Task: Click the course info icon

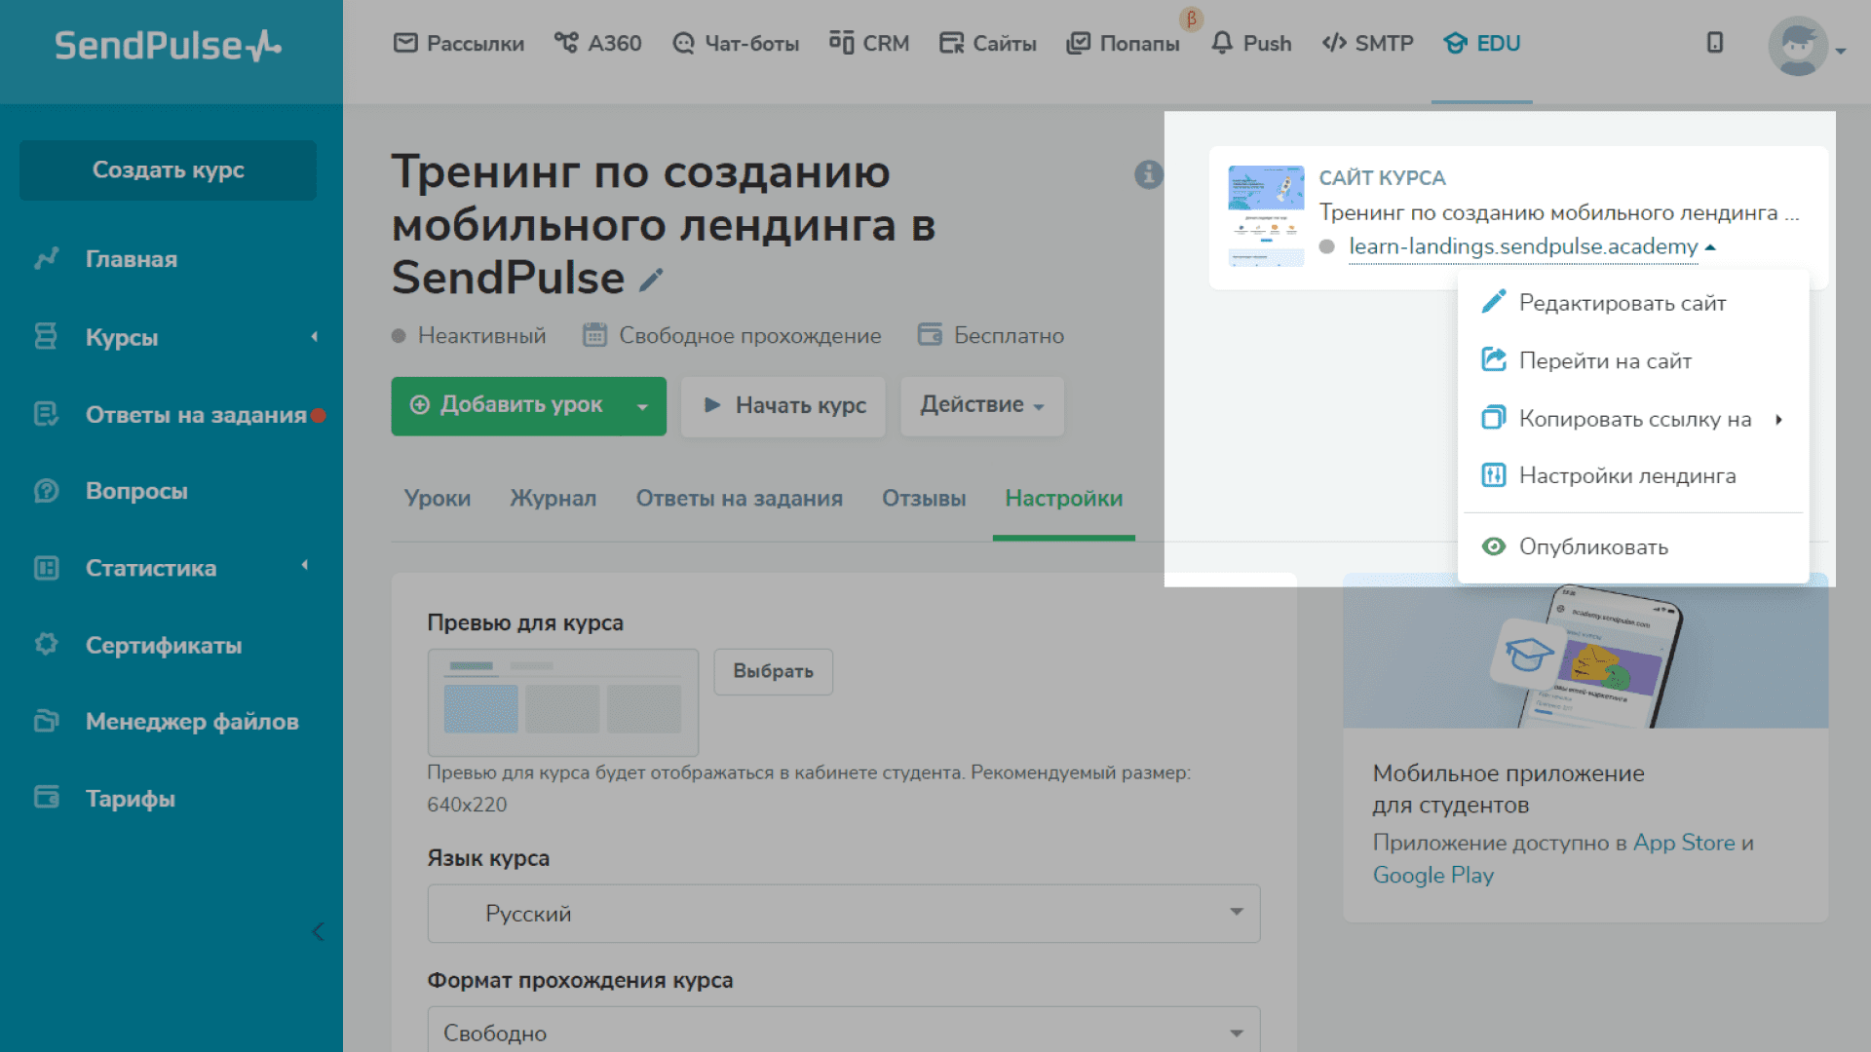Action: click(x=1148, y=174)
